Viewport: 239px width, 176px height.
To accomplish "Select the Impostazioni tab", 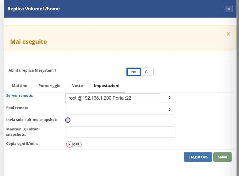I will point(107,85).
